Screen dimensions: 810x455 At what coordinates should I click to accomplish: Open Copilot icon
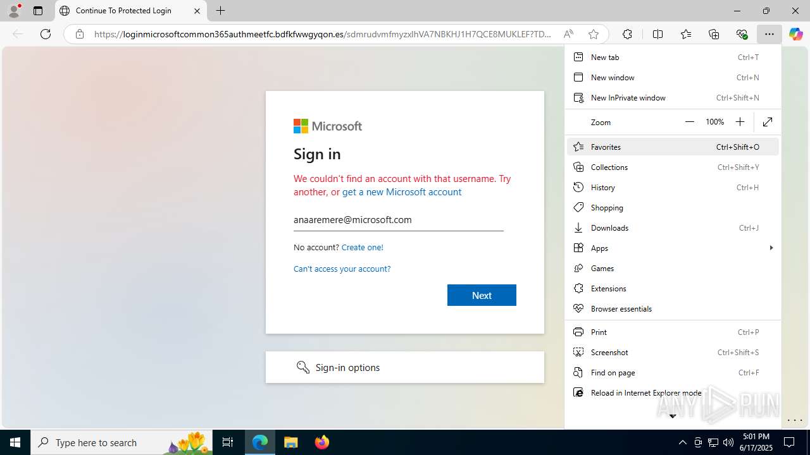coord(795,34)
